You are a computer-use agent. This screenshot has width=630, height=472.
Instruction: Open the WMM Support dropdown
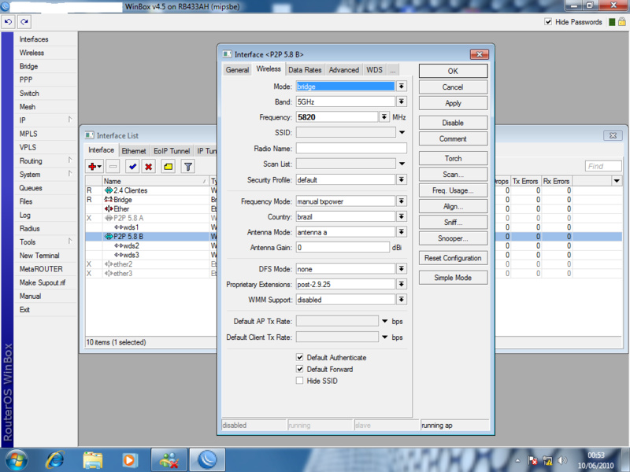[x=402, y=299]
